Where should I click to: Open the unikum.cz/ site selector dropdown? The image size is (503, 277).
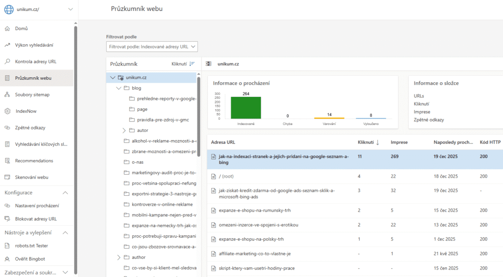pos(70,9)
